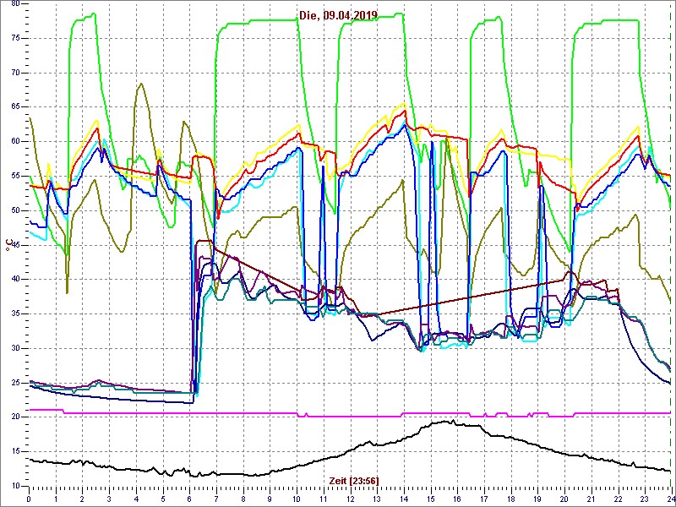Click the 45 temperature axis label
676x507 pixels.
pos(14,245)
